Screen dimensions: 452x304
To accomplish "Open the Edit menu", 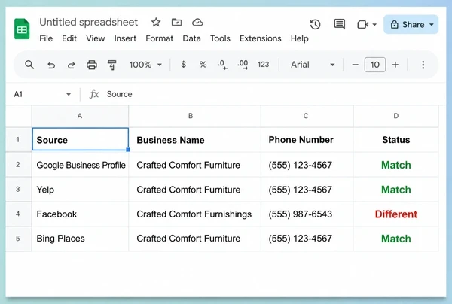I will tap(69, 38).
